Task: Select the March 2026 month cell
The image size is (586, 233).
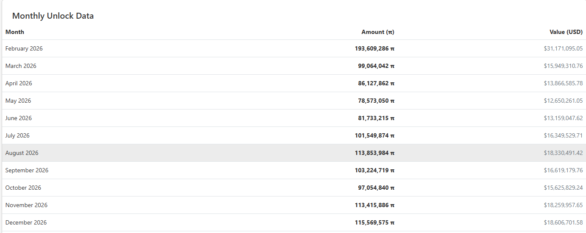Action: (x=21, y=66)
